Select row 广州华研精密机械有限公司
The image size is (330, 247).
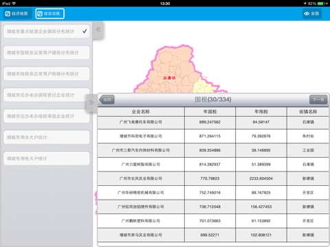click(213, 193)
